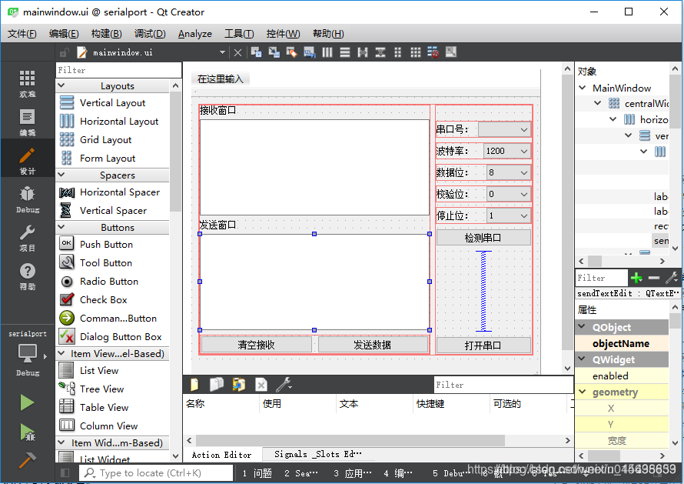The width and height of the screenshot is (684, 484).
Task: Click the green Run button
Action: tap(27, 402)
